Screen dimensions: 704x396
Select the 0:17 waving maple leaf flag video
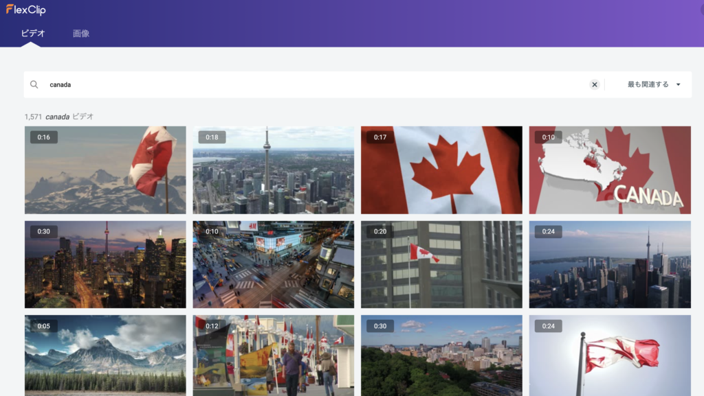[x=441, y=170]
